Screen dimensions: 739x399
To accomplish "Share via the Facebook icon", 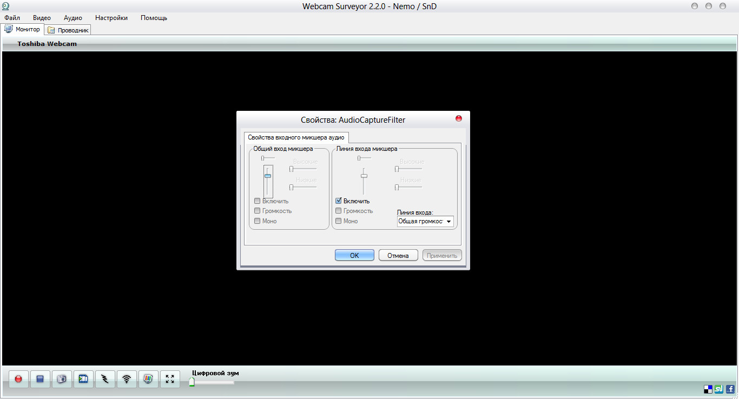I will click(730, 389).
